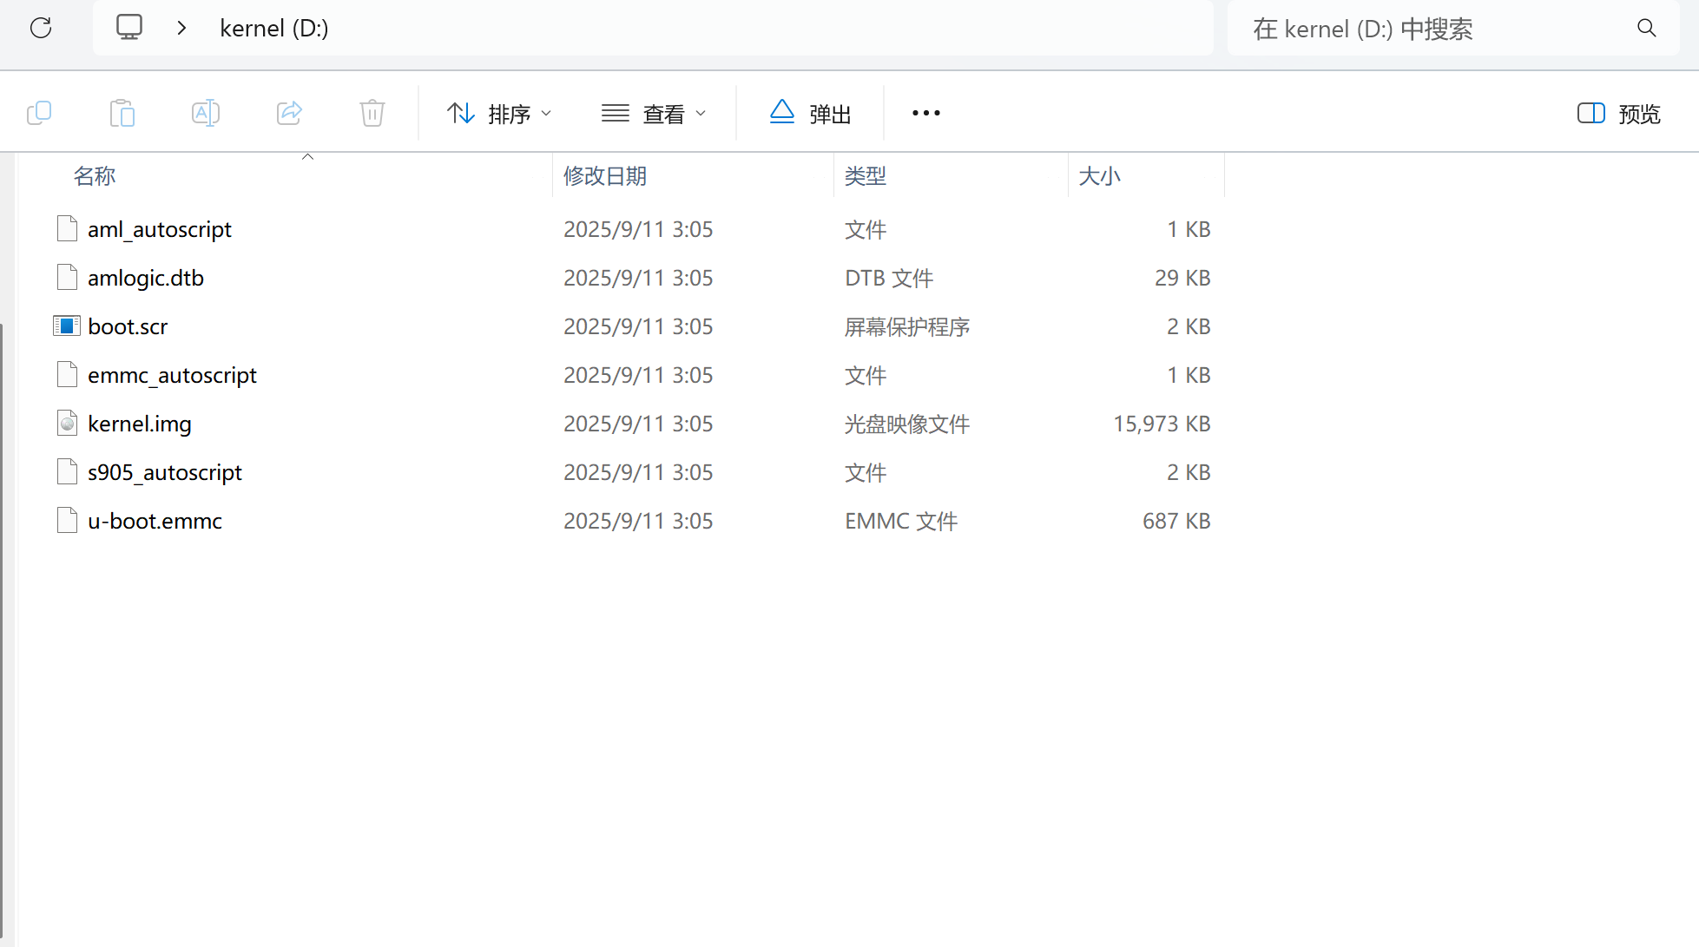Sort by the 修改日期 column header

pyautogui.click(x=605, y=176)
